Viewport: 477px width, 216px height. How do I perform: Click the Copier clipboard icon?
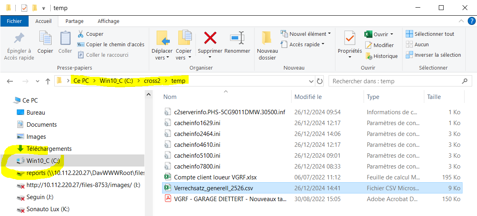(45, 38)
